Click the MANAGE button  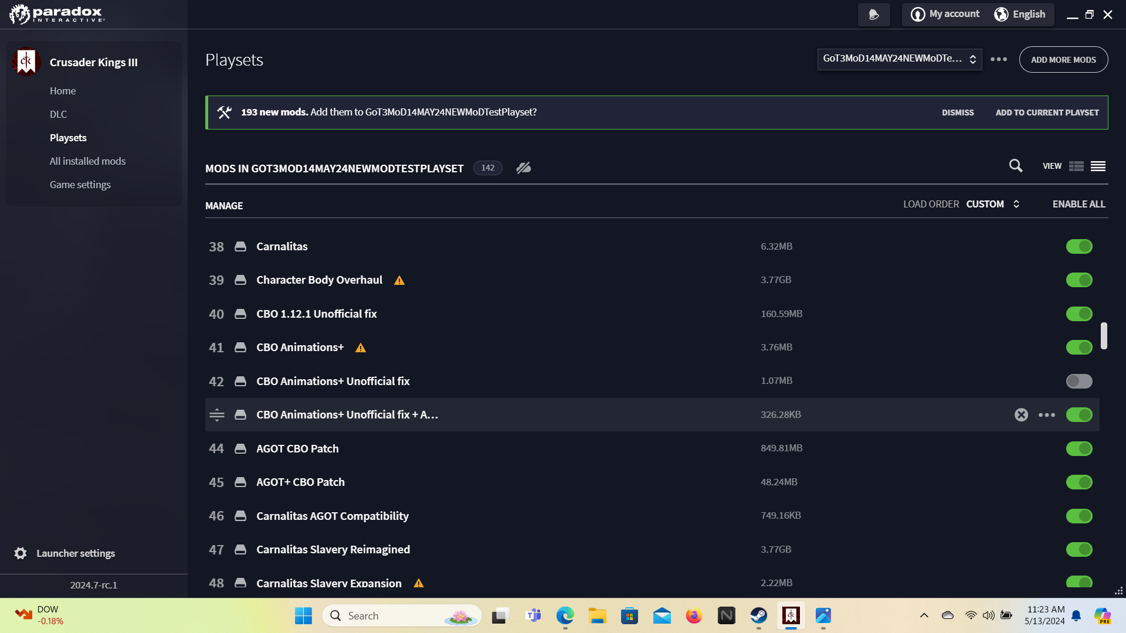point(224,206)
